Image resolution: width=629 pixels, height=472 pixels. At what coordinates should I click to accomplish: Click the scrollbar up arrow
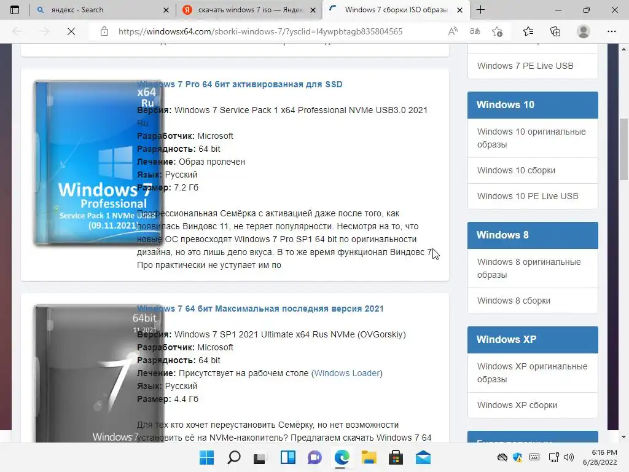624,49
